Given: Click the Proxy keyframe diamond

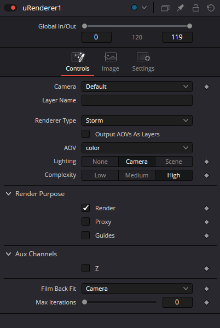Looking at the screenshot, I should tap(206, 222).
